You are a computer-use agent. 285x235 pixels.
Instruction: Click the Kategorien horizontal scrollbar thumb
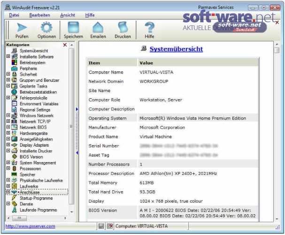coord(19,218)
